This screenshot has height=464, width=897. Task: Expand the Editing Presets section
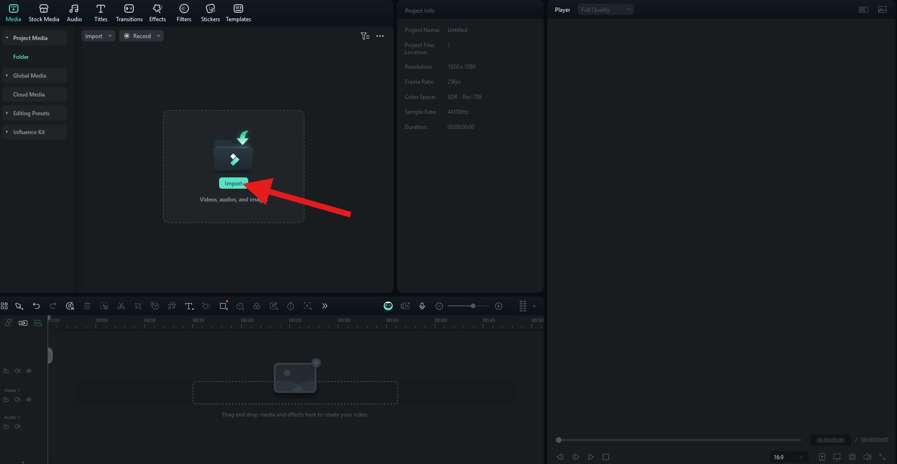[x=35, y=113]
